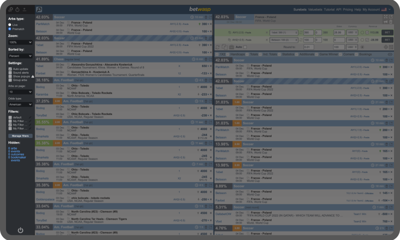Click the power icon at sidebar bottom
The width and height of the screenshot is (400, 240).
coord(20,230)
